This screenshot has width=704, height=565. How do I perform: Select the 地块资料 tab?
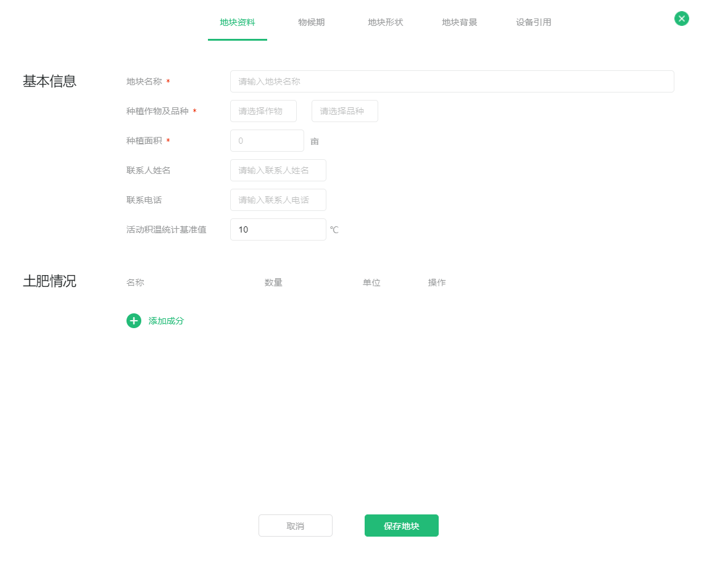[x=238, y=22]
